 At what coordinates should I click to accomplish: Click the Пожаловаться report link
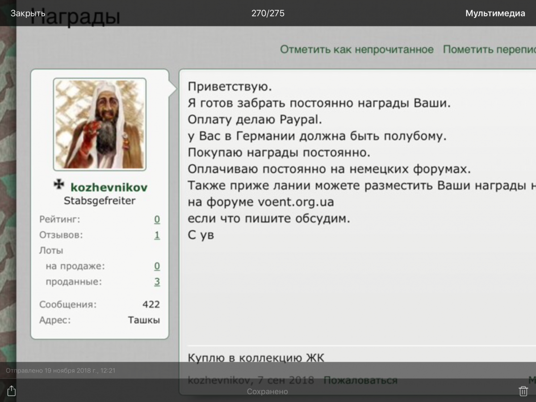coord(360,380)
